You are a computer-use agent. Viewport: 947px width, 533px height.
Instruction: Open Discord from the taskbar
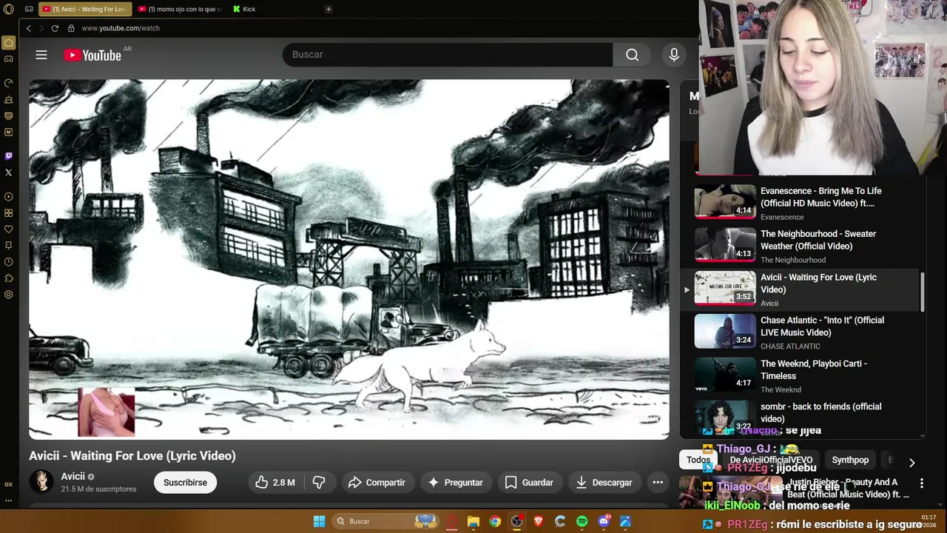click(x=604, y=521)
